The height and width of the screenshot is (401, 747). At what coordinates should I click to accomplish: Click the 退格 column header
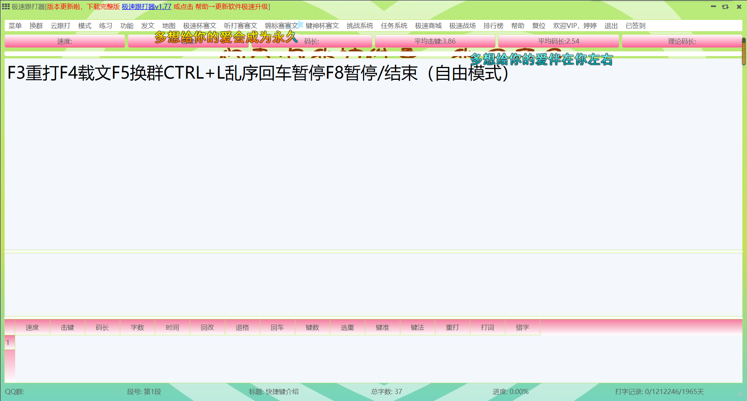pos(242,327)
